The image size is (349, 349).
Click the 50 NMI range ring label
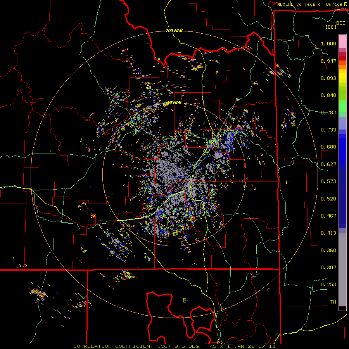[x=174, y=103]
